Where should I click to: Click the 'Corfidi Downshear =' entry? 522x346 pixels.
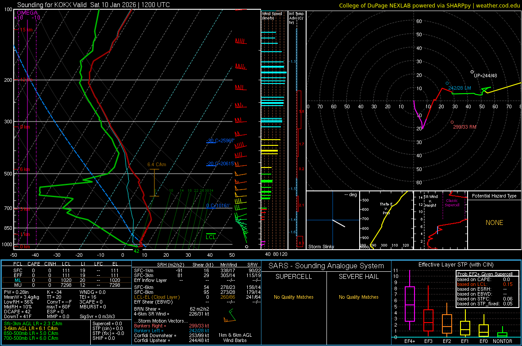coord(172,335)
